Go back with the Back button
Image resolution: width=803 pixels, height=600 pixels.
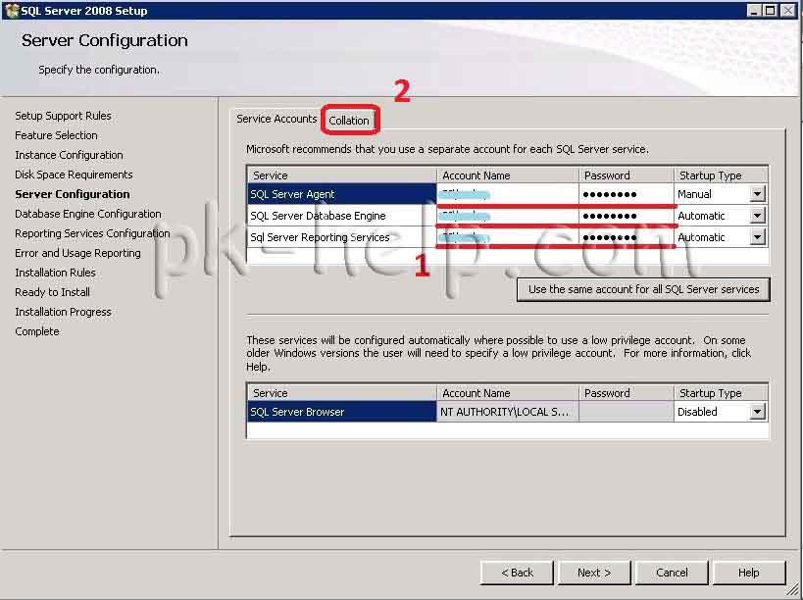[517, 573]
